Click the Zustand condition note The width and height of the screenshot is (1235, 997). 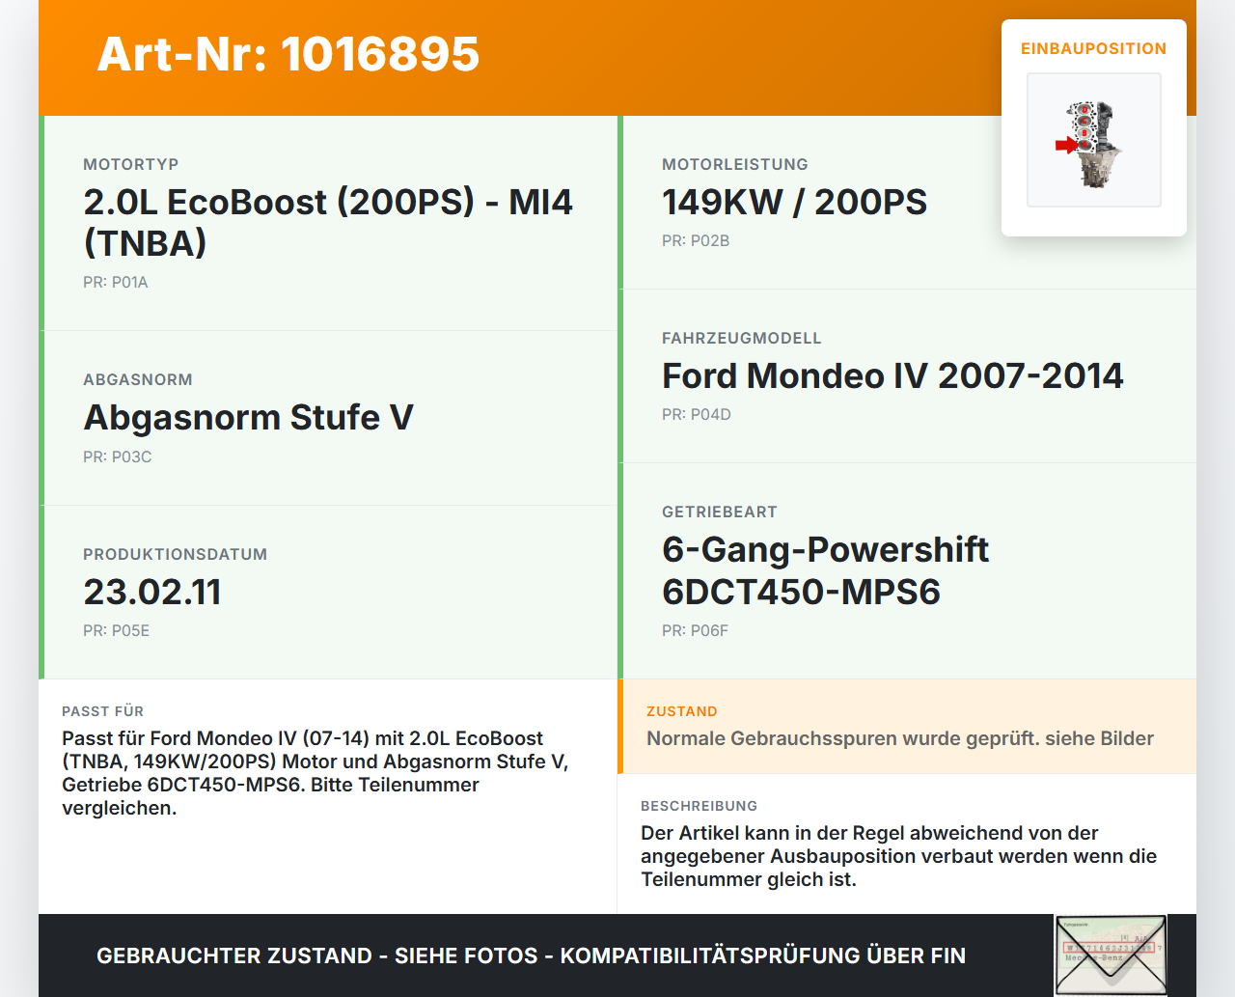pyautogui.click(x=900, y=738)
